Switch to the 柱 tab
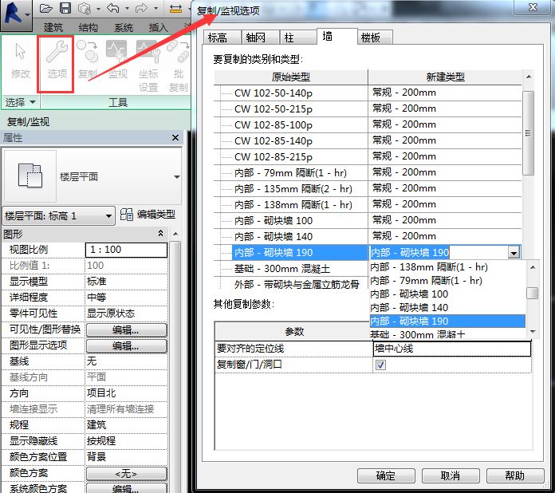 point(298,37)
